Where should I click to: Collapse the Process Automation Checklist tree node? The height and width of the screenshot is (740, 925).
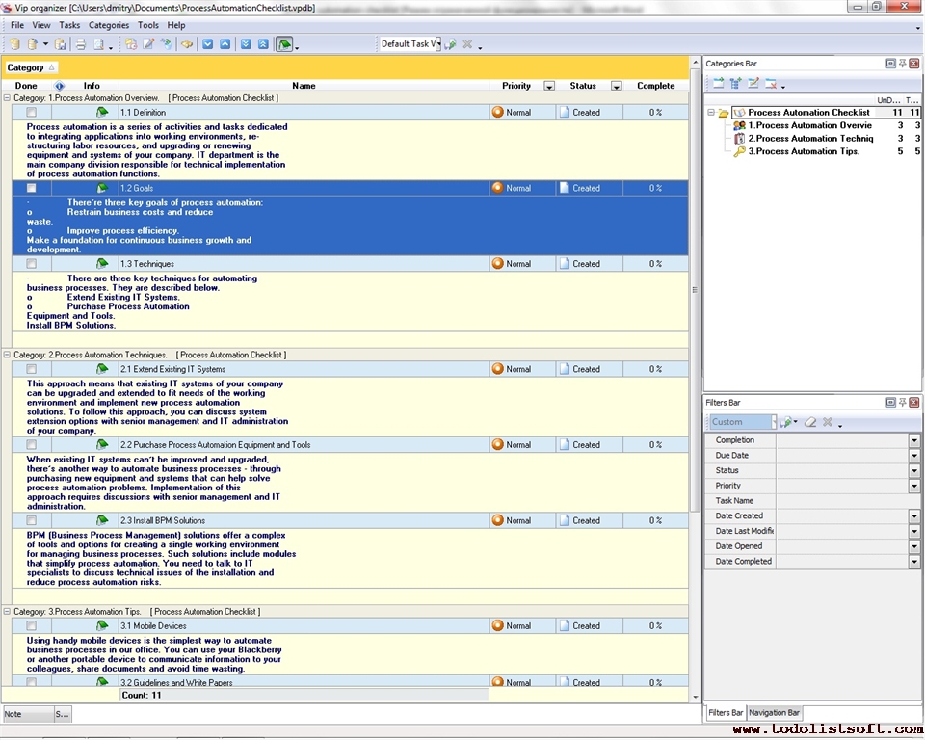pos(710,113)
